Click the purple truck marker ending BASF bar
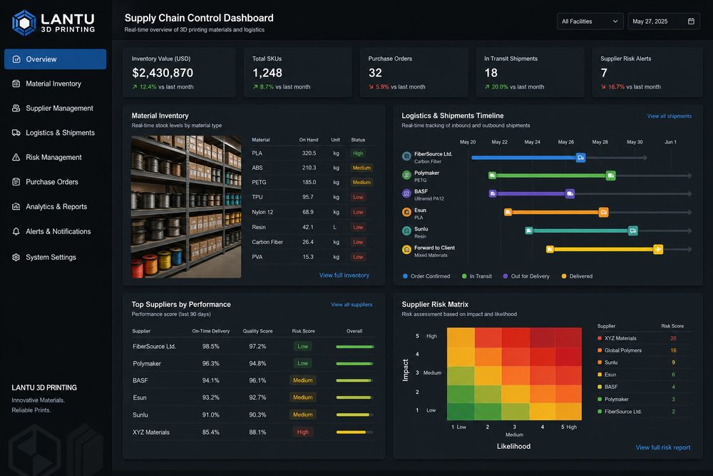 coord(570,194)
